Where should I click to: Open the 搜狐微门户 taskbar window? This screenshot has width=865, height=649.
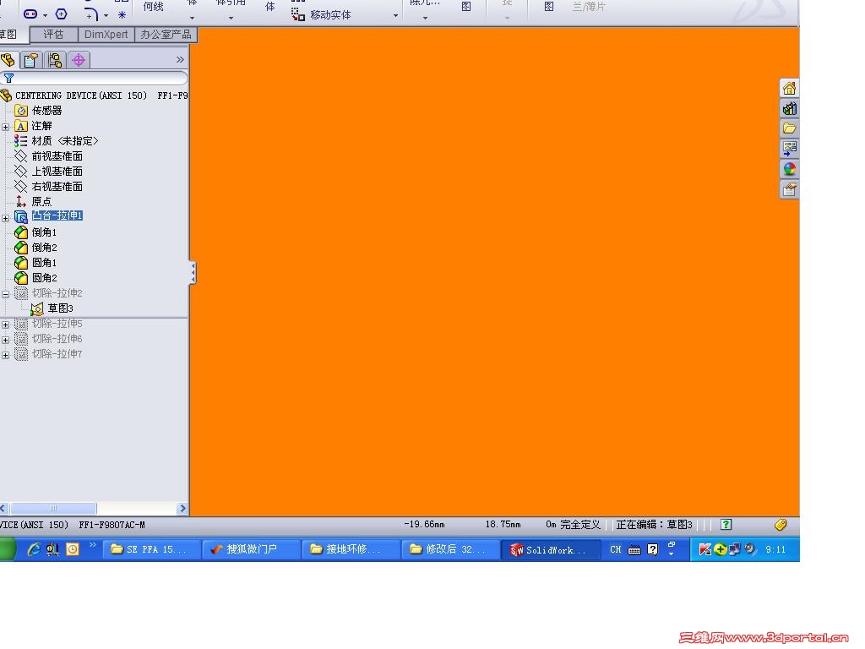point(251,549)
